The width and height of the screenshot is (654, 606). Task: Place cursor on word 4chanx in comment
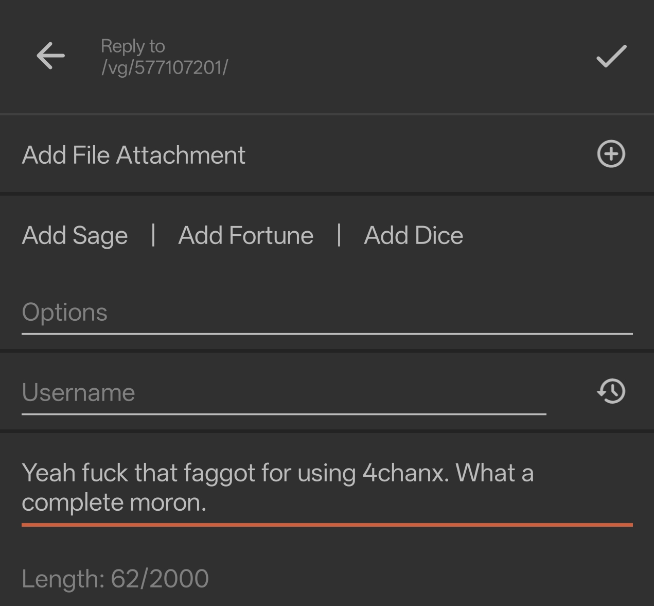(405, 473)
